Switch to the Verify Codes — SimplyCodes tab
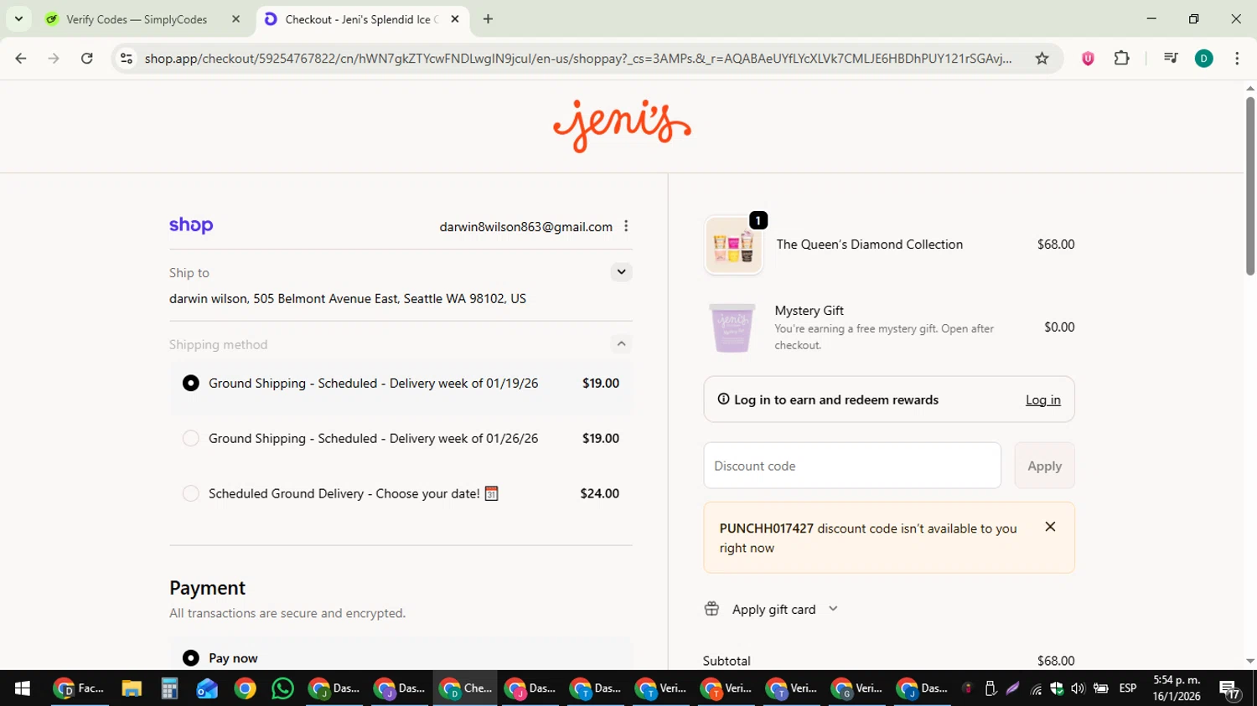This screenshot has width=1257, height=706. (137, 18)
